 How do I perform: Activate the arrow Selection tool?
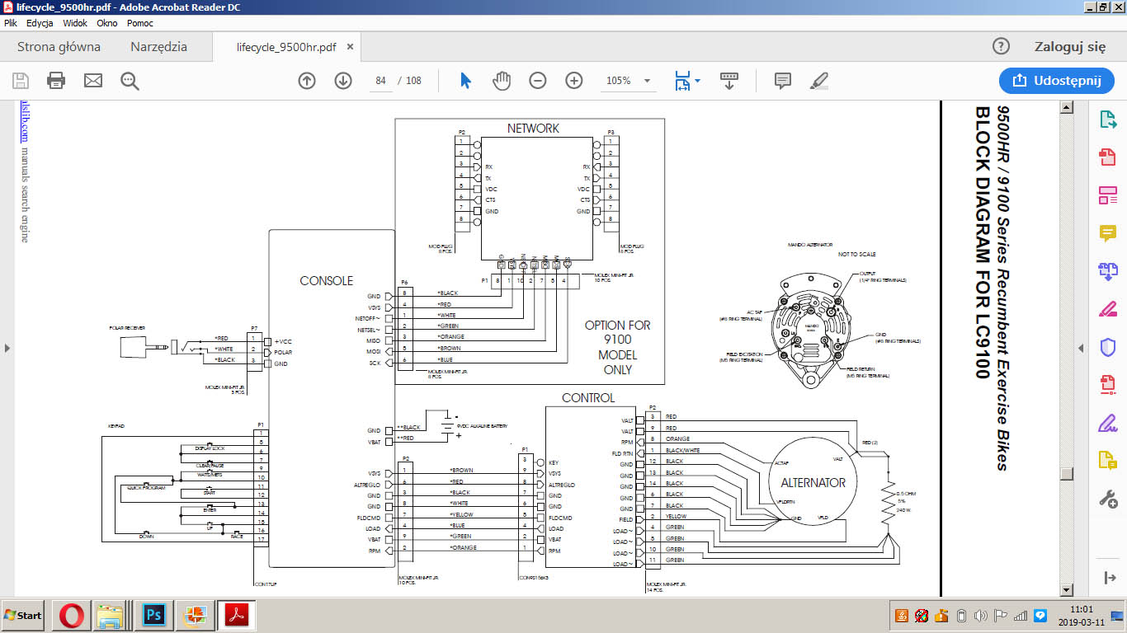tap(465, 81)
